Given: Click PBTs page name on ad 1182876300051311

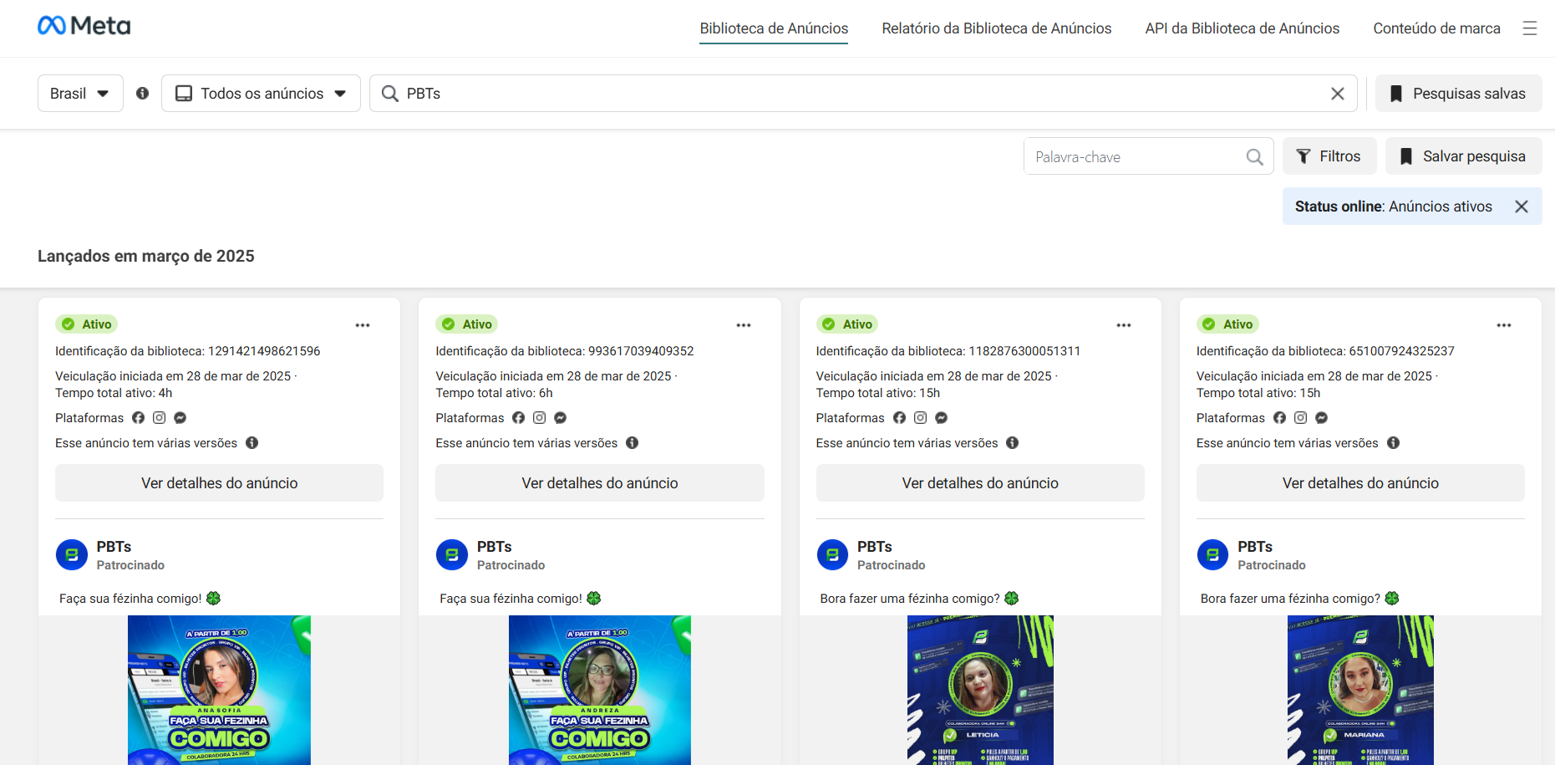Looking at the screenshot, I should click(x=875, y=547).
